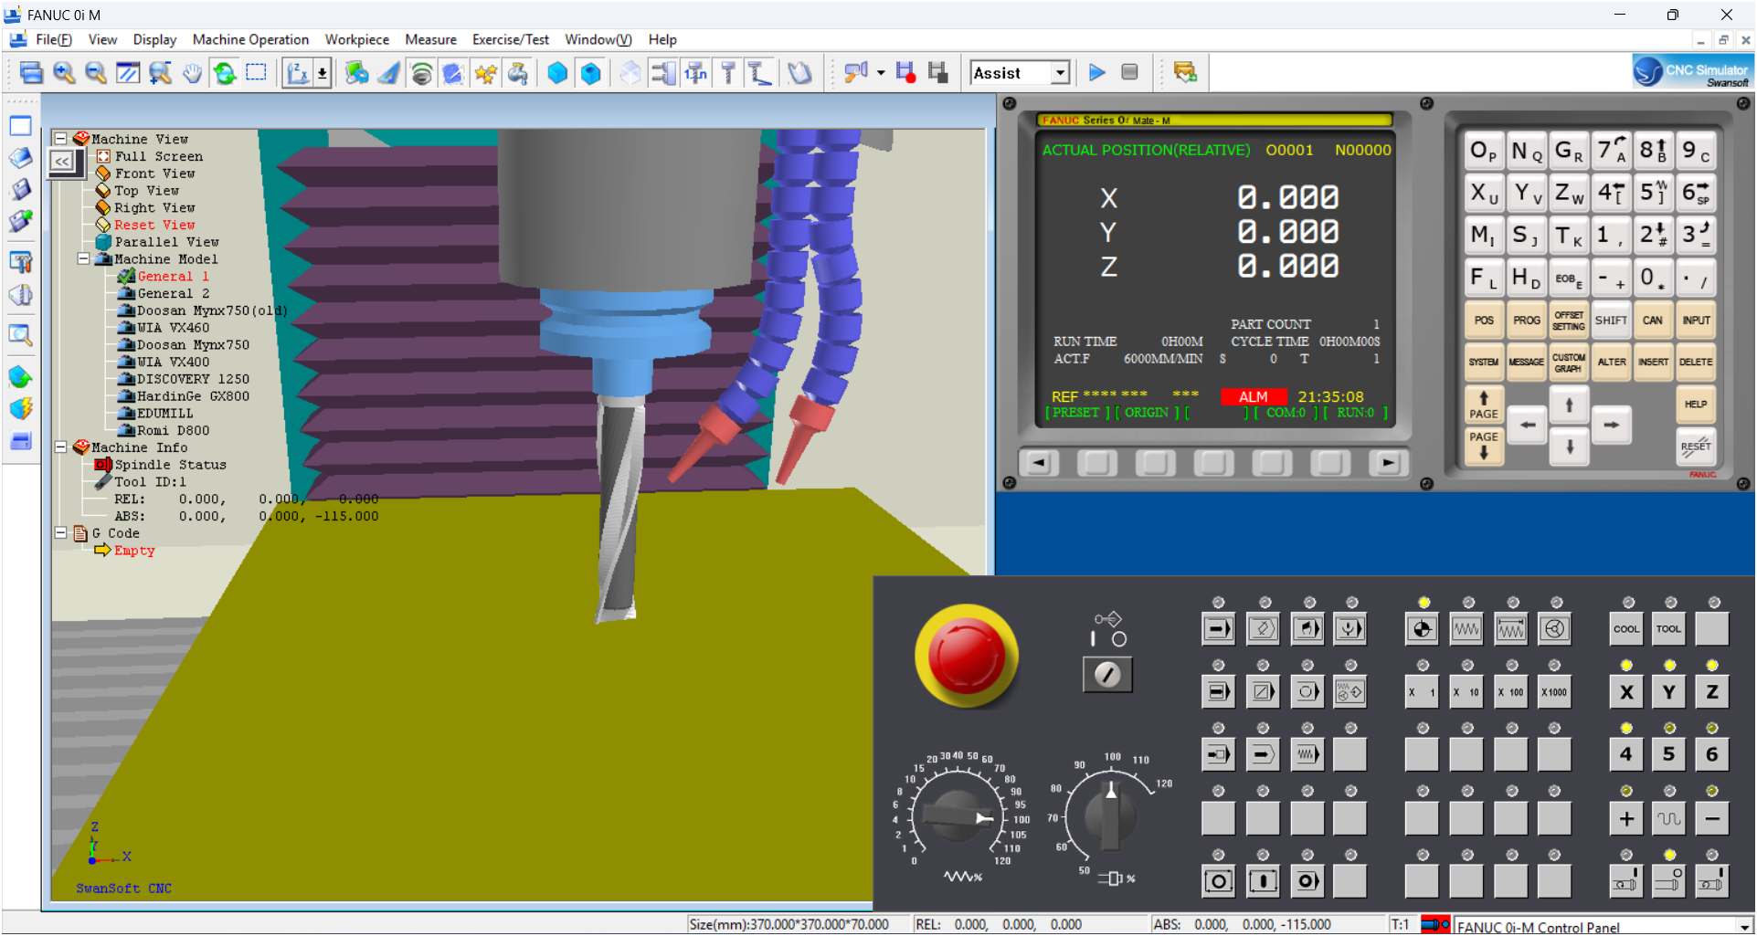1757x936 pixels.
Task: Click the printer icon in the left sidebar
Action: (21, 441)
